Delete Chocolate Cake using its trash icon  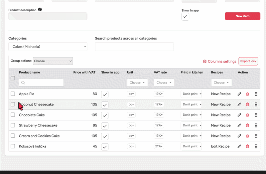pyautogui.click(x=247, y=115)
